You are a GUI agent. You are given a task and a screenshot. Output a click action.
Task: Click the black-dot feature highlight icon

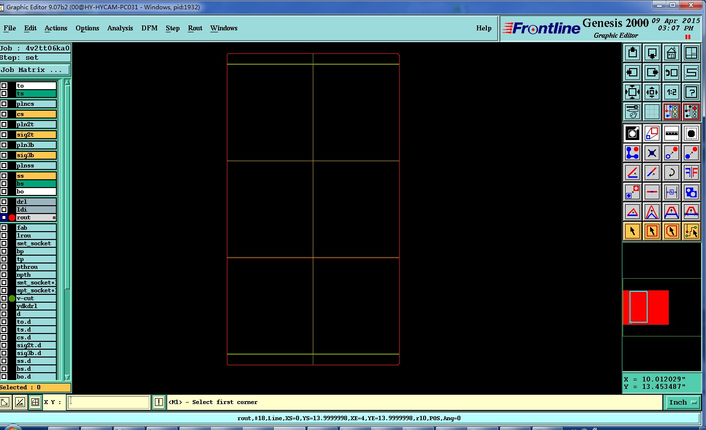click(691, 133)
